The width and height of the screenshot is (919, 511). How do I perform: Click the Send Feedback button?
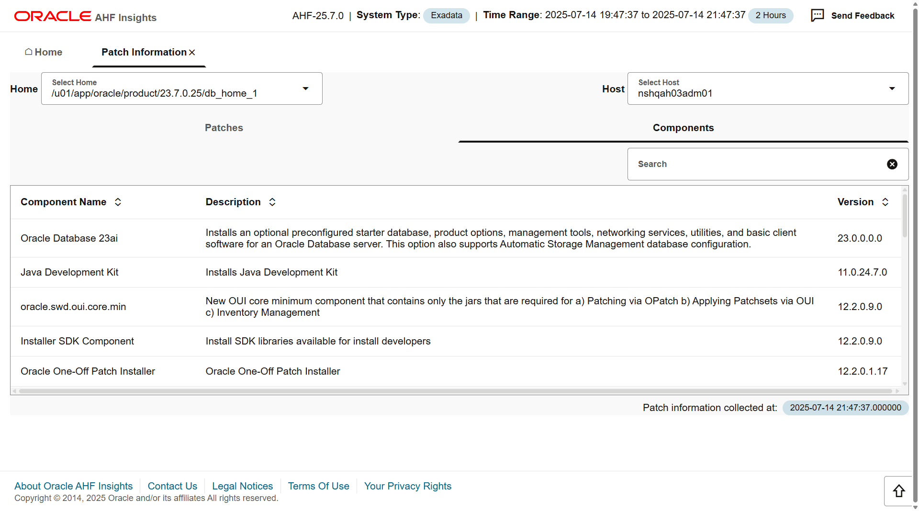[852, 15]
